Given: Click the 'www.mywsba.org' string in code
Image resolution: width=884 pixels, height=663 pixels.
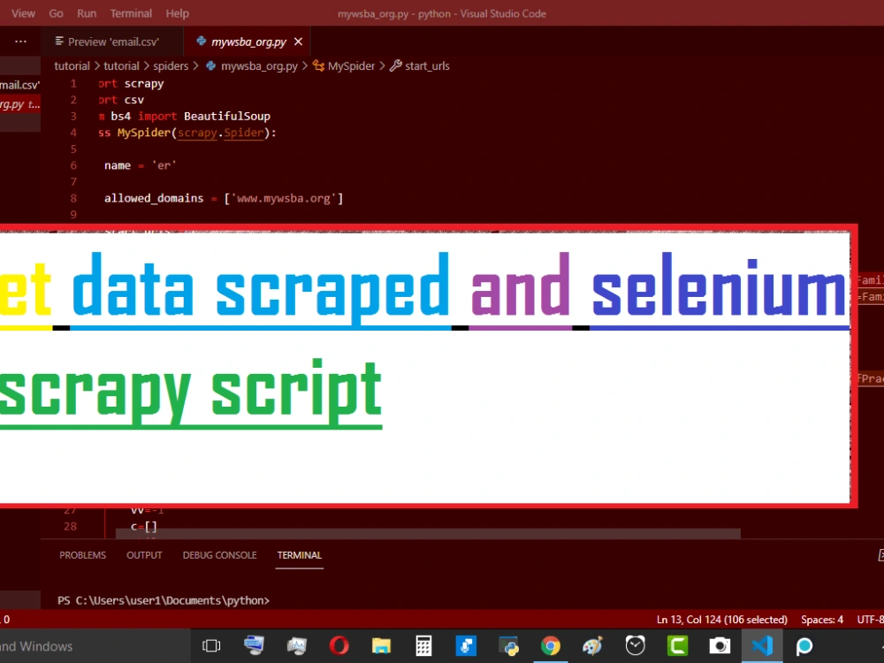Looking at the screenshot, I should [x=284, y=198].
